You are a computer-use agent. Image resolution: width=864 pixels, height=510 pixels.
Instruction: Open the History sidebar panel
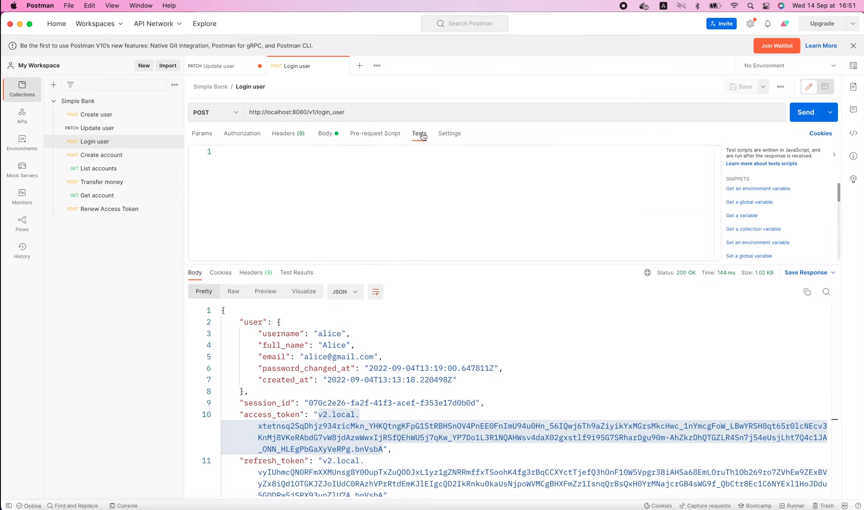point(22,251)
